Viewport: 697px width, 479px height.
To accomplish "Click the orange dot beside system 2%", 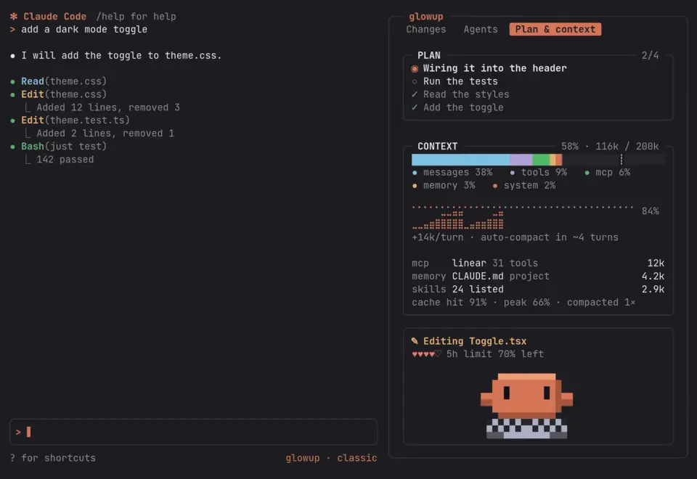I will (495, 186).
